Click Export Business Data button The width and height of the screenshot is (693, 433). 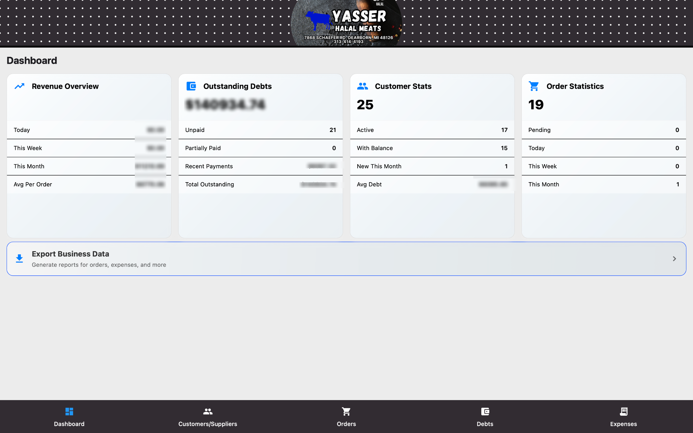pos(346,258)
